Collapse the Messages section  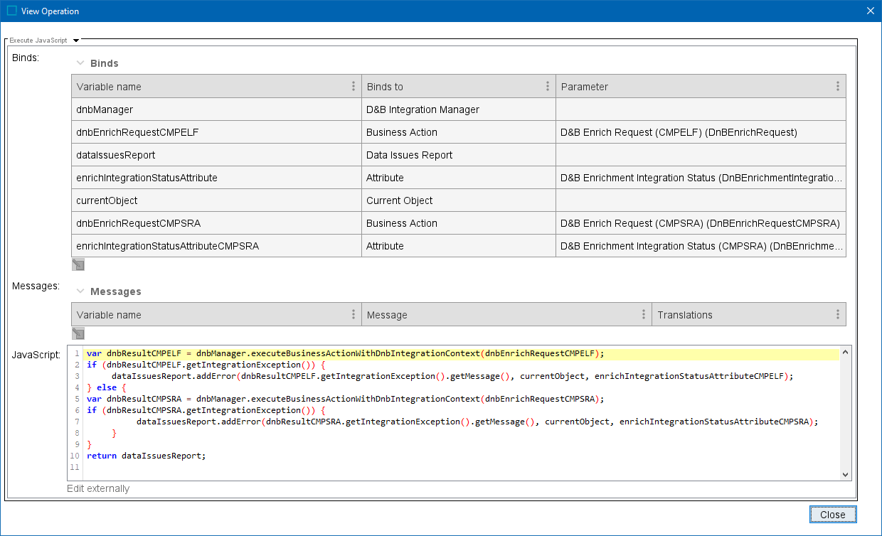80,291
